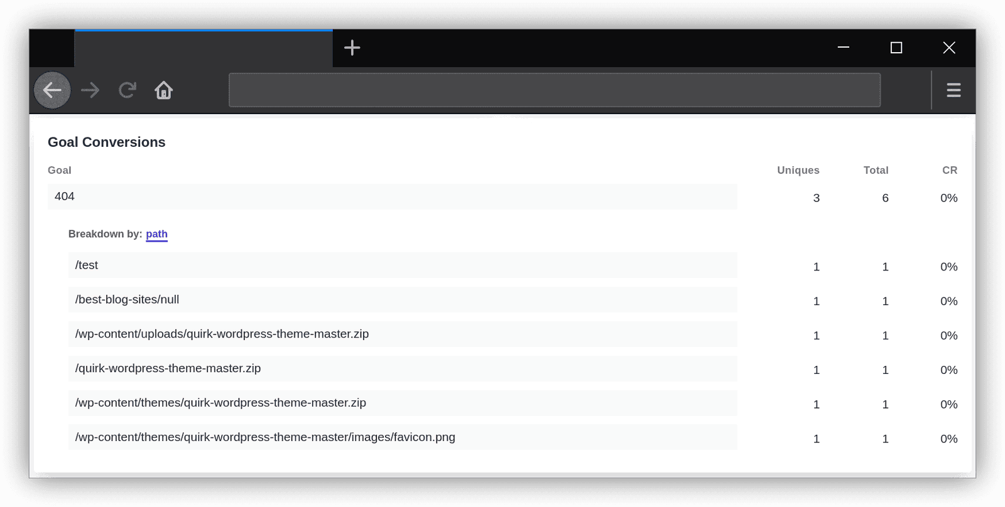This screenshot has width=1005, height=507.
Task: Reload the page with refresh icon
Action: point(128,90)
